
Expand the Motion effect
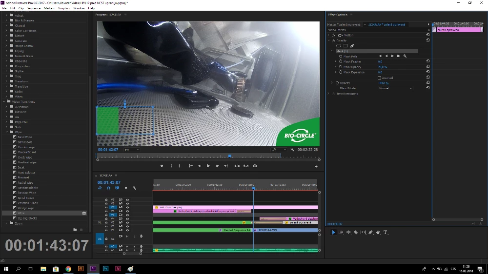[x=328, y=35]
